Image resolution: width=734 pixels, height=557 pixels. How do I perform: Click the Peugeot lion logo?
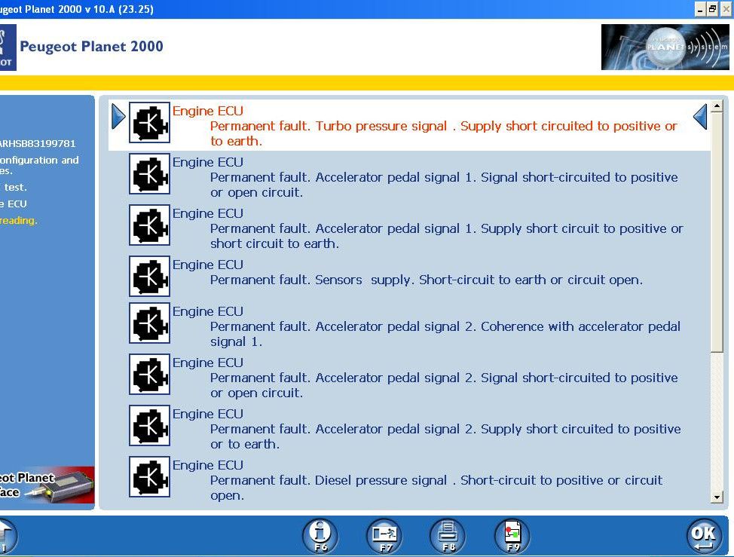(8, 47)
